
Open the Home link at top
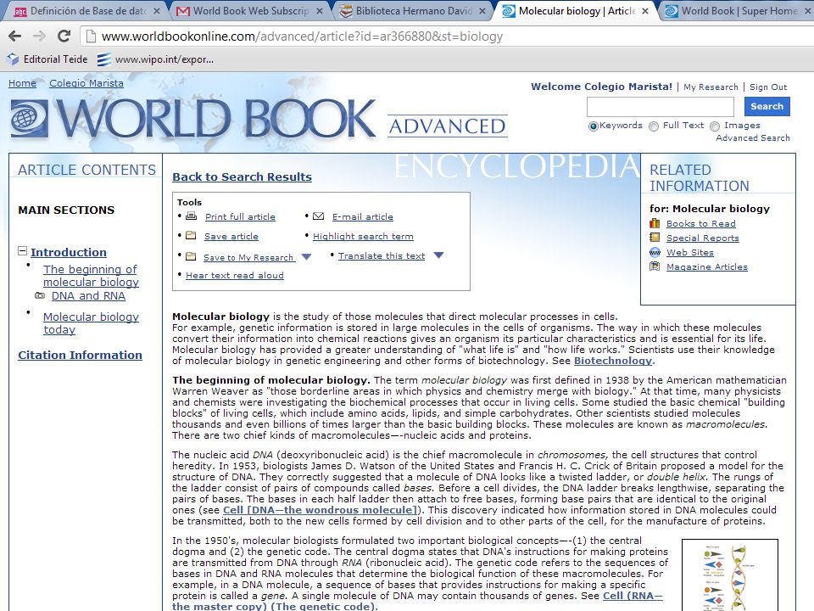click(22, 83)
